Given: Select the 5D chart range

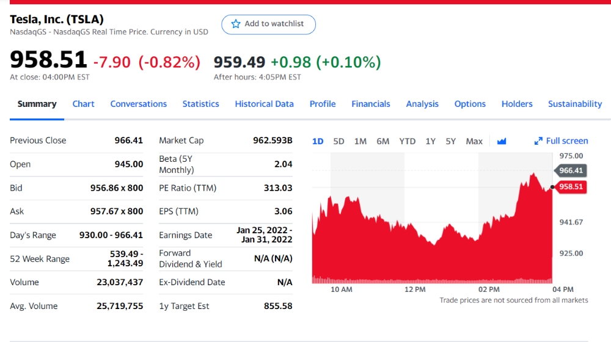Looking at the screenshot, I should (x=338, y=141).
